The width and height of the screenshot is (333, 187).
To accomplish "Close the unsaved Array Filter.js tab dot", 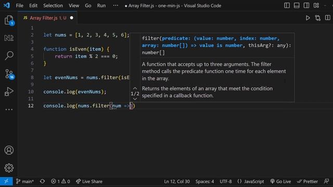I will point(72,18).
